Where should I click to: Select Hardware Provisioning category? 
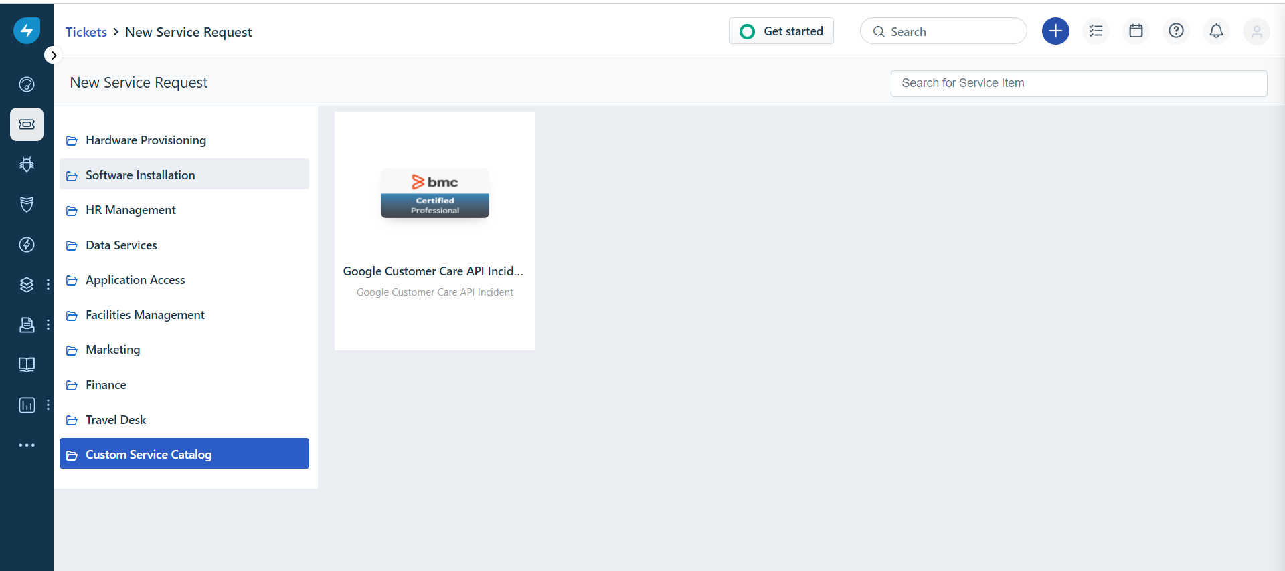(x=184, y=140)
